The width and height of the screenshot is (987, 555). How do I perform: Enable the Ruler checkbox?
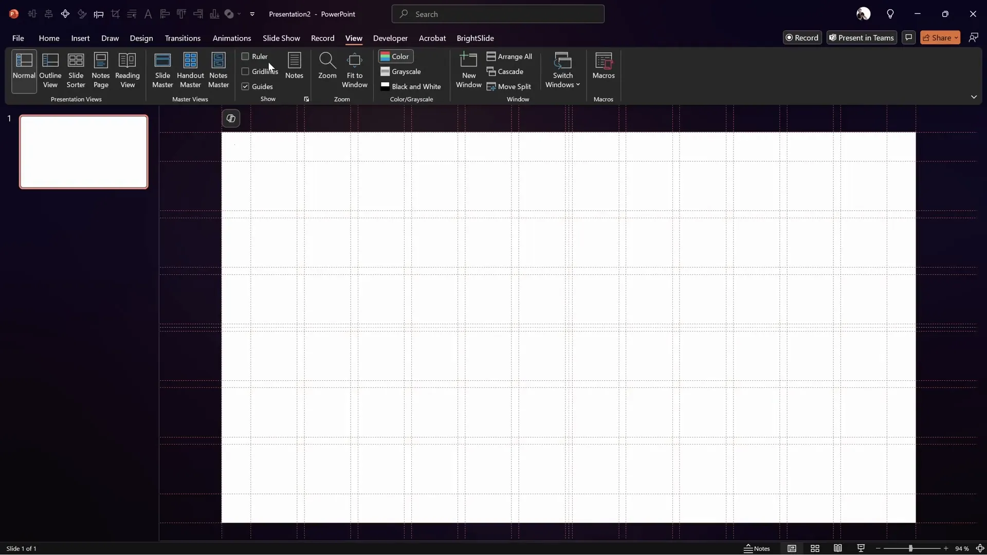246,56
